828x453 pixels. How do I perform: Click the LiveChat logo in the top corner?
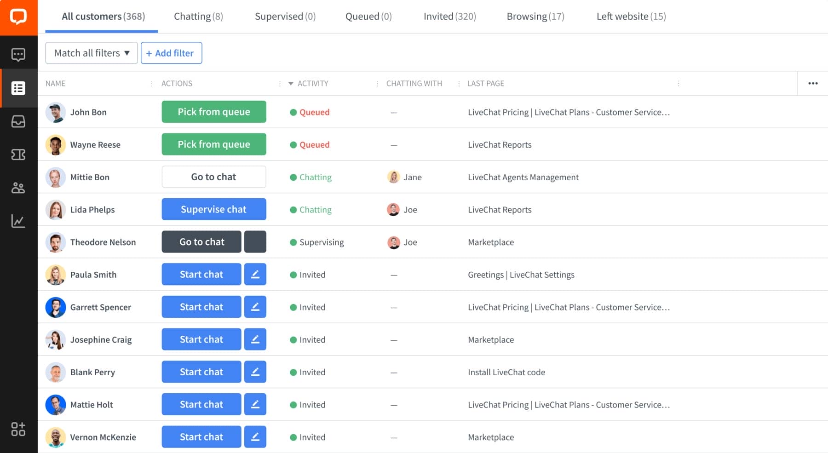tap(18, 17)
